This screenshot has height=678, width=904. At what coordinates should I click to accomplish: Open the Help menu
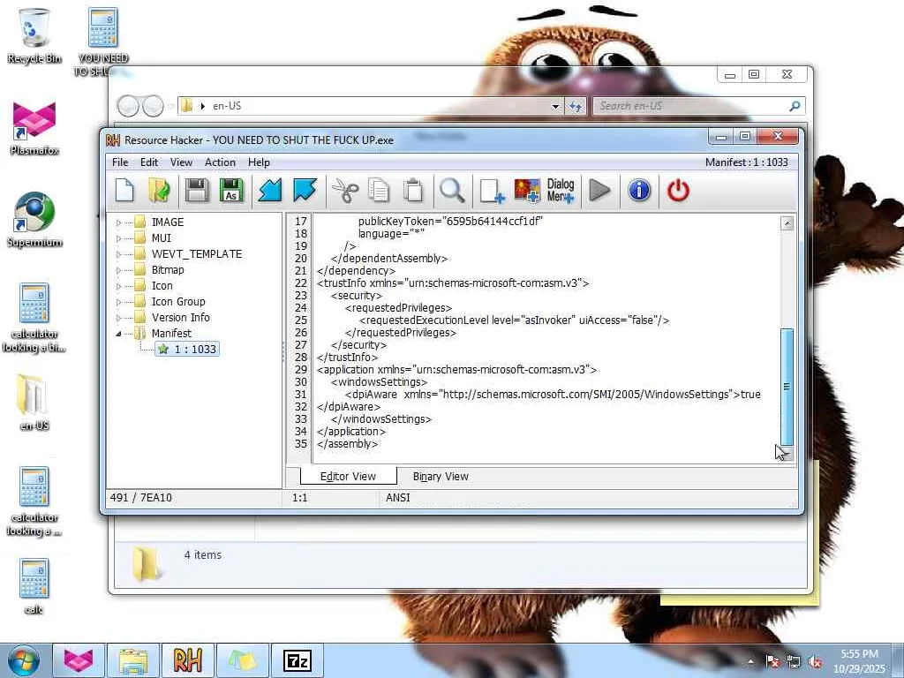(x=259, y=162)
